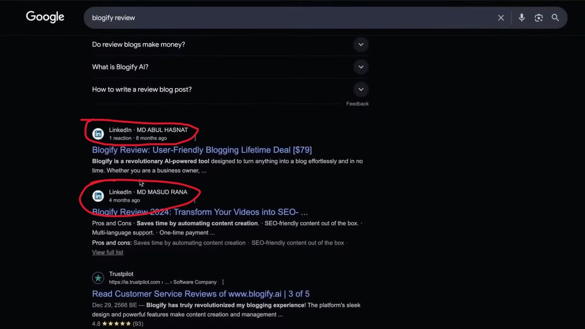Open "Read Customer Service Reviews of www.blogify.ai"
585x329 pixels.
tap(201, 294)
